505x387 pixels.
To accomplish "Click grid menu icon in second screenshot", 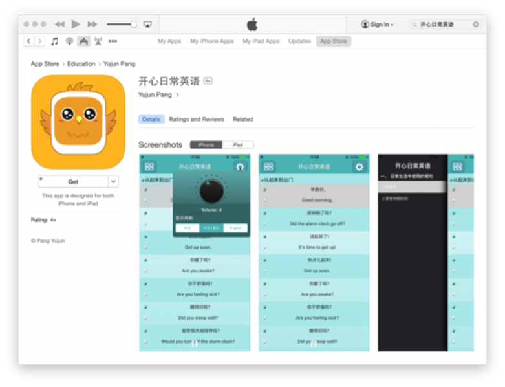I will click(268, 166).
